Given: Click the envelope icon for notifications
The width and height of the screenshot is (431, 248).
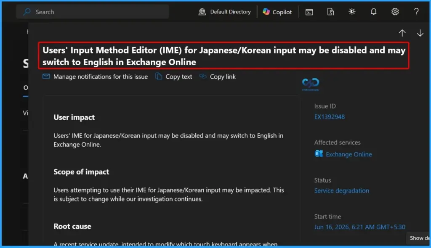Looking at the screenshot, I should click(x=46, y=76).
